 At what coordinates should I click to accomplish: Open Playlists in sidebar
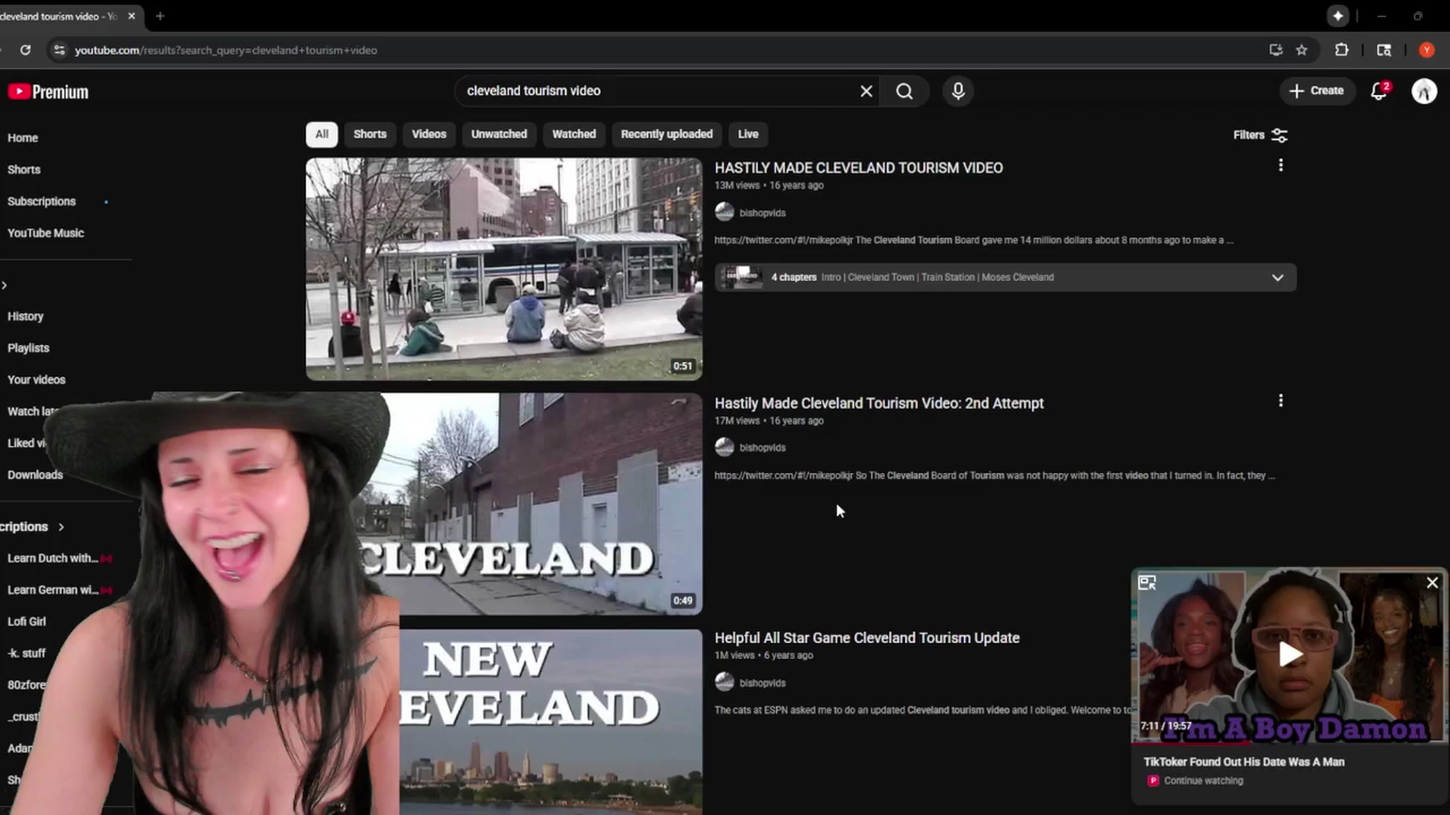28,348
